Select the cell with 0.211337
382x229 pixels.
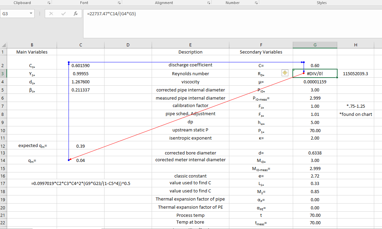coord(81,90)
